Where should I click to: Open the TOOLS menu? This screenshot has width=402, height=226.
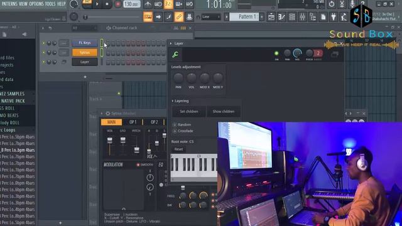(50, 4)
